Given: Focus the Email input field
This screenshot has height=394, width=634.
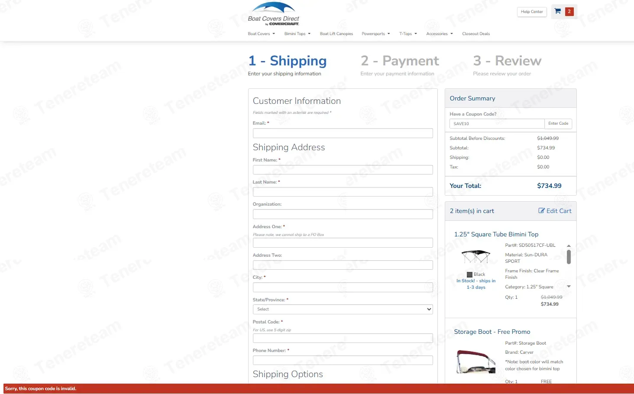Looking at the screenshot, I should tap(343, 133).
